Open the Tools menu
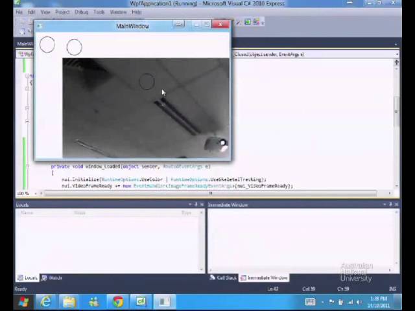The image size is (415, 311). pos(99,12)
